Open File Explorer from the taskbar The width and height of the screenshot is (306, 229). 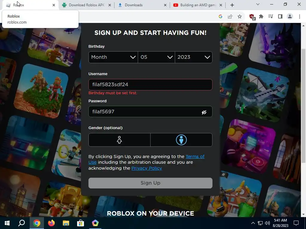pos(66,223)
